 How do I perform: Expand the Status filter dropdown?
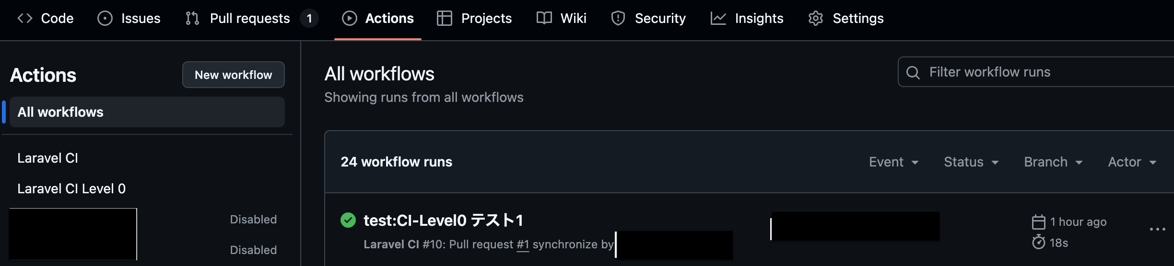[971, 162]
